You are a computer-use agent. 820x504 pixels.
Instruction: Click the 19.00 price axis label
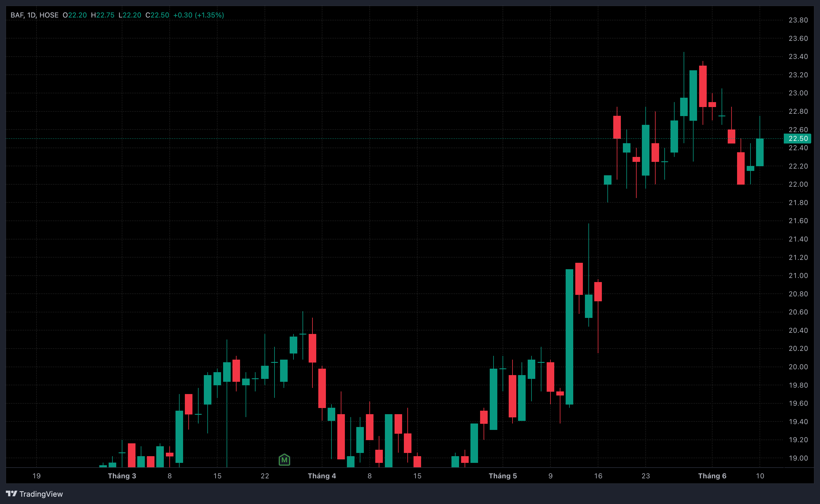pos(798,458)
